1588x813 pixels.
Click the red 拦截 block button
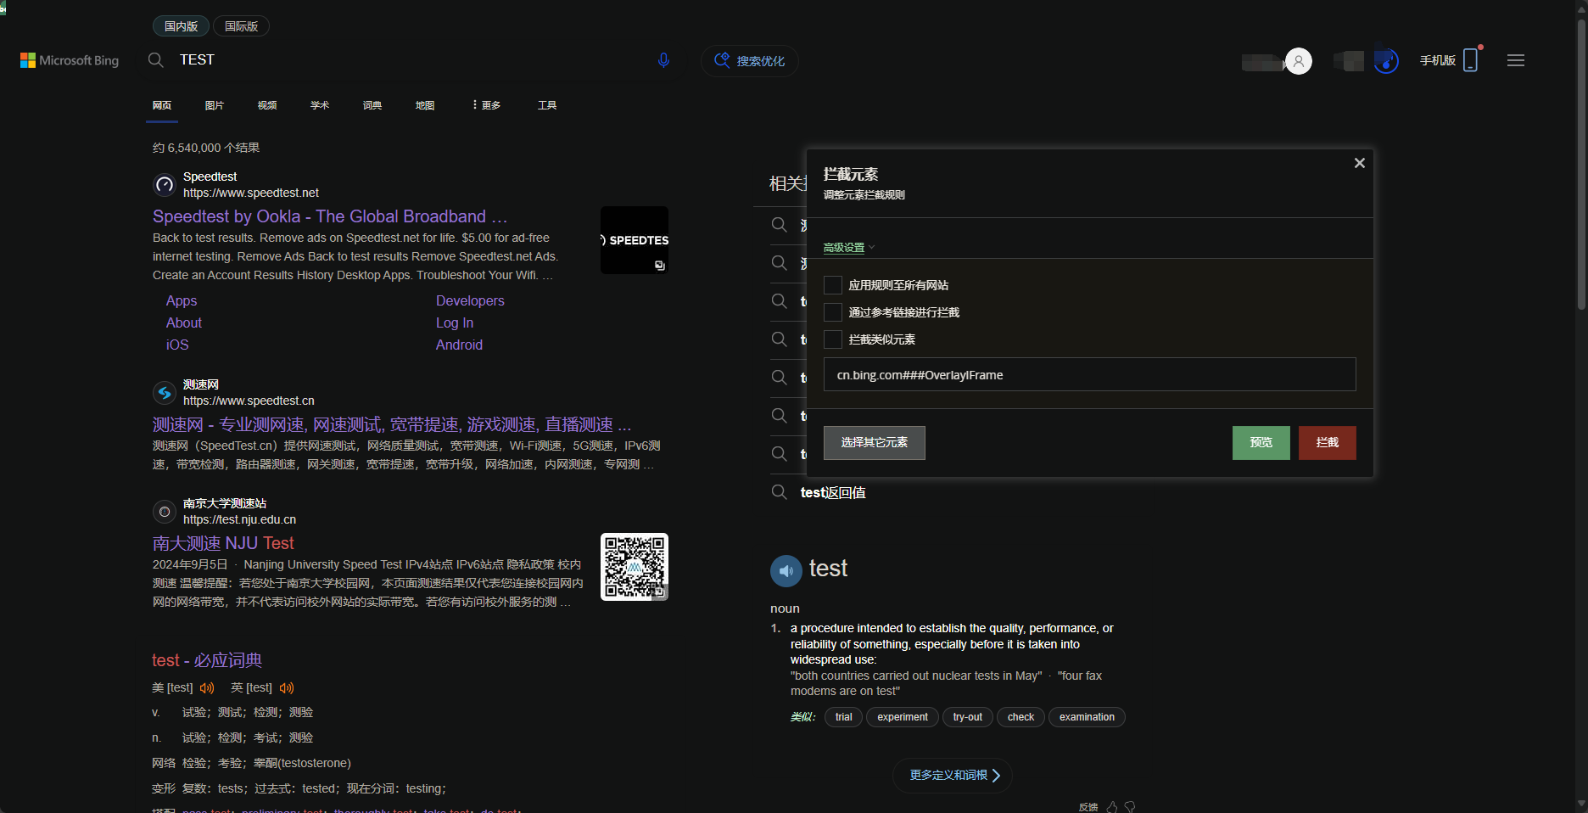[1328, 443]
